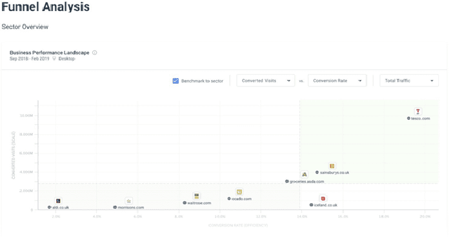The height and width of the screenshot is (249, 471).
Task: Click the ocado.com logo icon
Action: click(239, 192)
